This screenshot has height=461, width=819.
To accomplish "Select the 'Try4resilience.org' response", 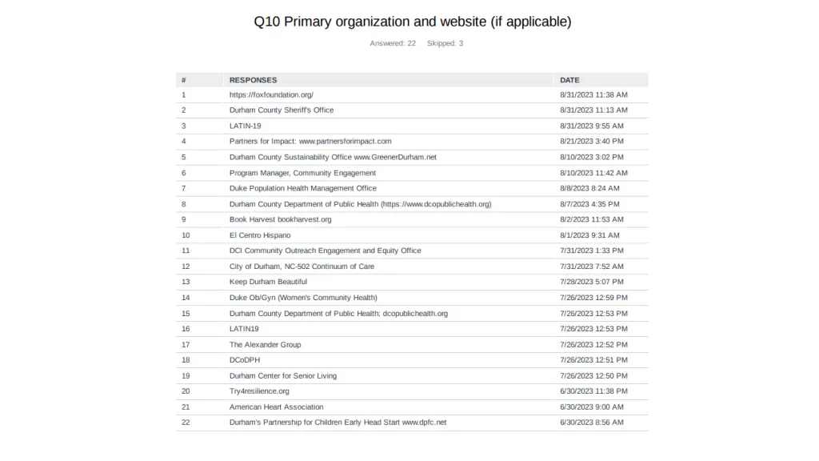I will tap(259, 391).
